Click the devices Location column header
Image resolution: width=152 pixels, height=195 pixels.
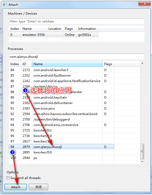55,28
